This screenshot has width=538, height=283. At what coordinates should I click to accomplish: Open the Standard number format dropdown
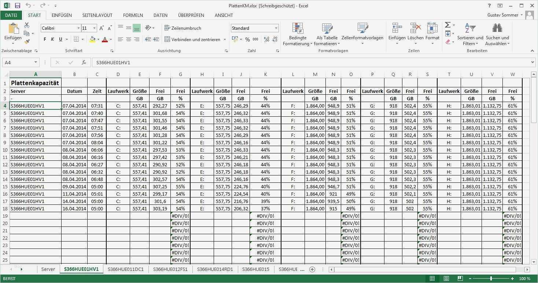[276, 28]
